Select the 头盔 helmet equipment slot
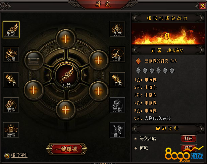The image size is (207, 164). (x=117, y=29)
